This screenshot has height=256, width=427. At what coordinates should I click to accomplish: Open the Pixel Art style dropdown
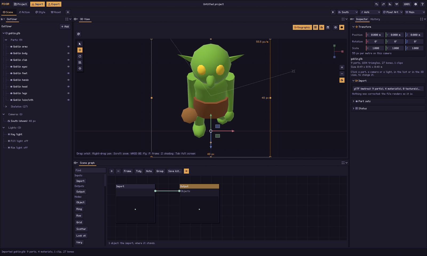393,12
